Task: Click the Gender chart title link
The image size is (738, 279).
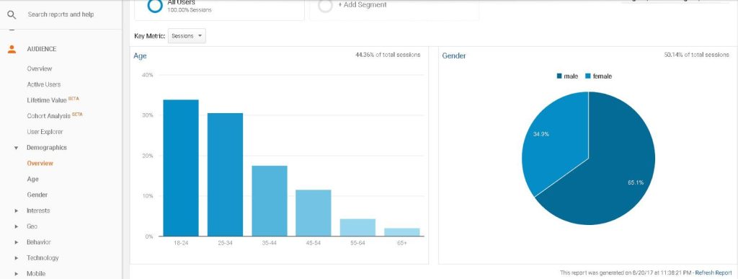Action: 454,56
